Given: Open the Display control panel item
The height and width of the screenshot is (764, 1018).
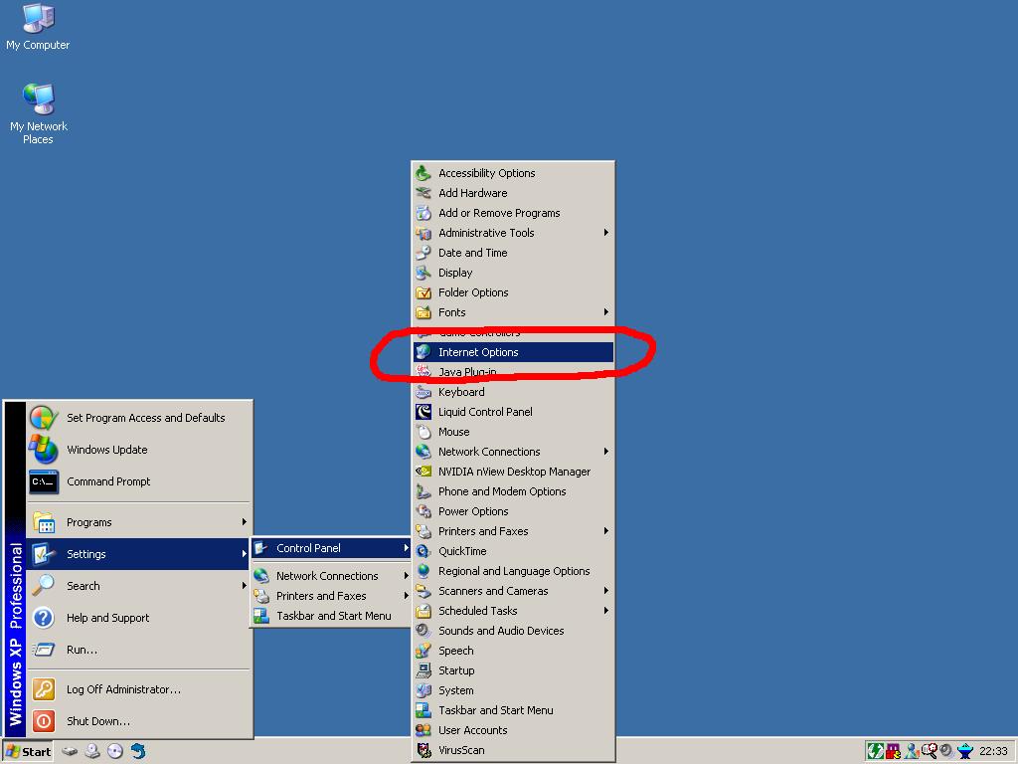Looking at the screenshot, I should pyautogui.click(x=514, y=273).
